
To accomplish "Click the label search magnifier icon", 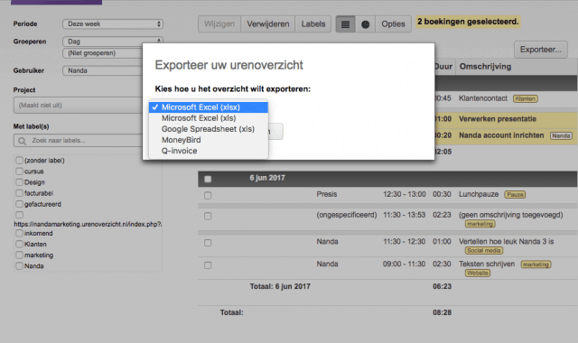I will click(22, 141).
